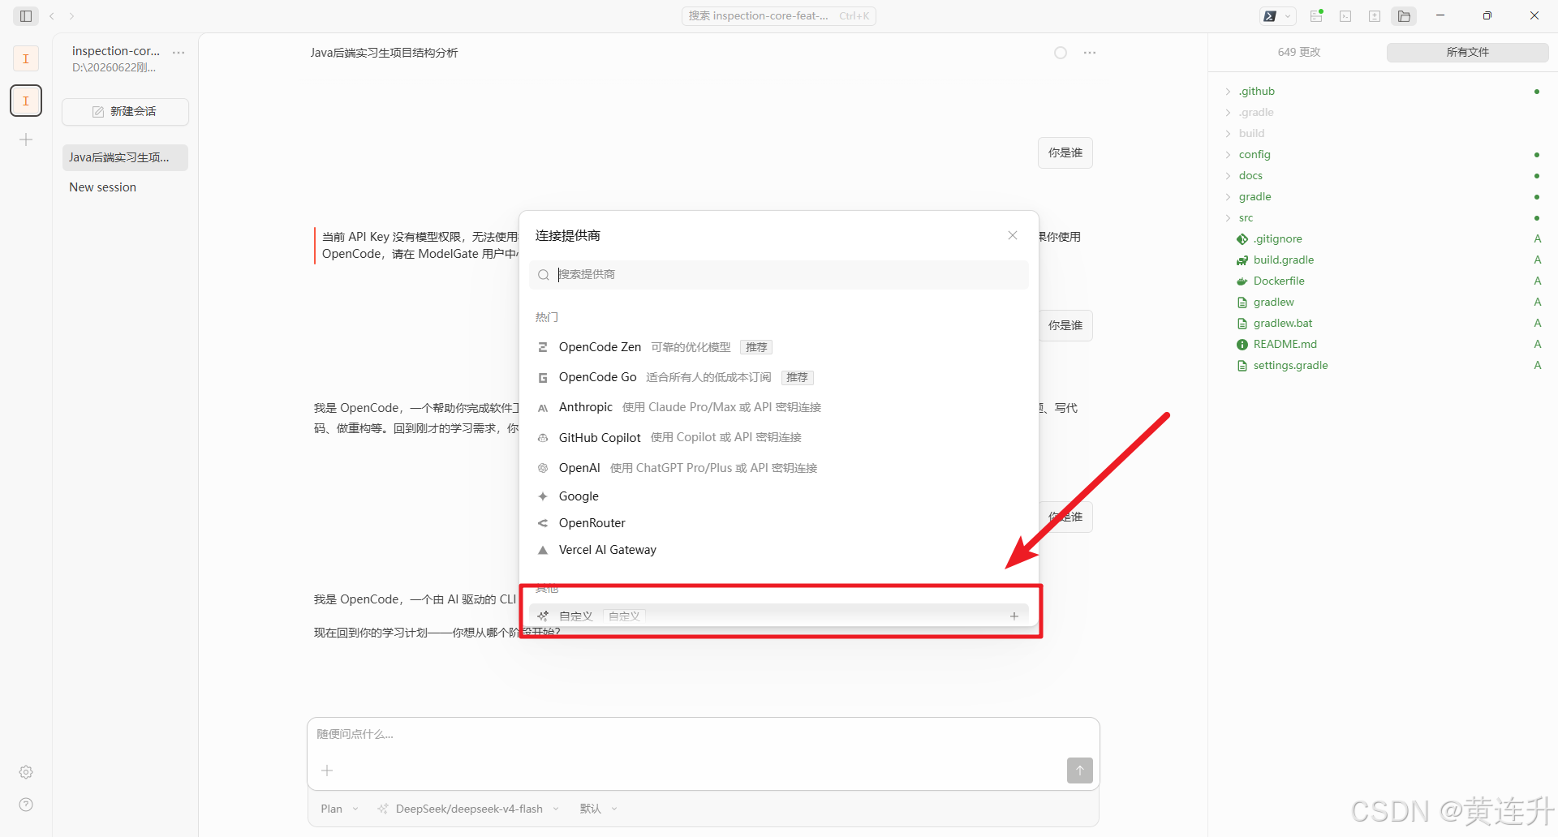Click the session status circle icon
Image resolution: width=1558 pixels, height=837 pixels.
pyautogui.click(x=1061, y=53)
